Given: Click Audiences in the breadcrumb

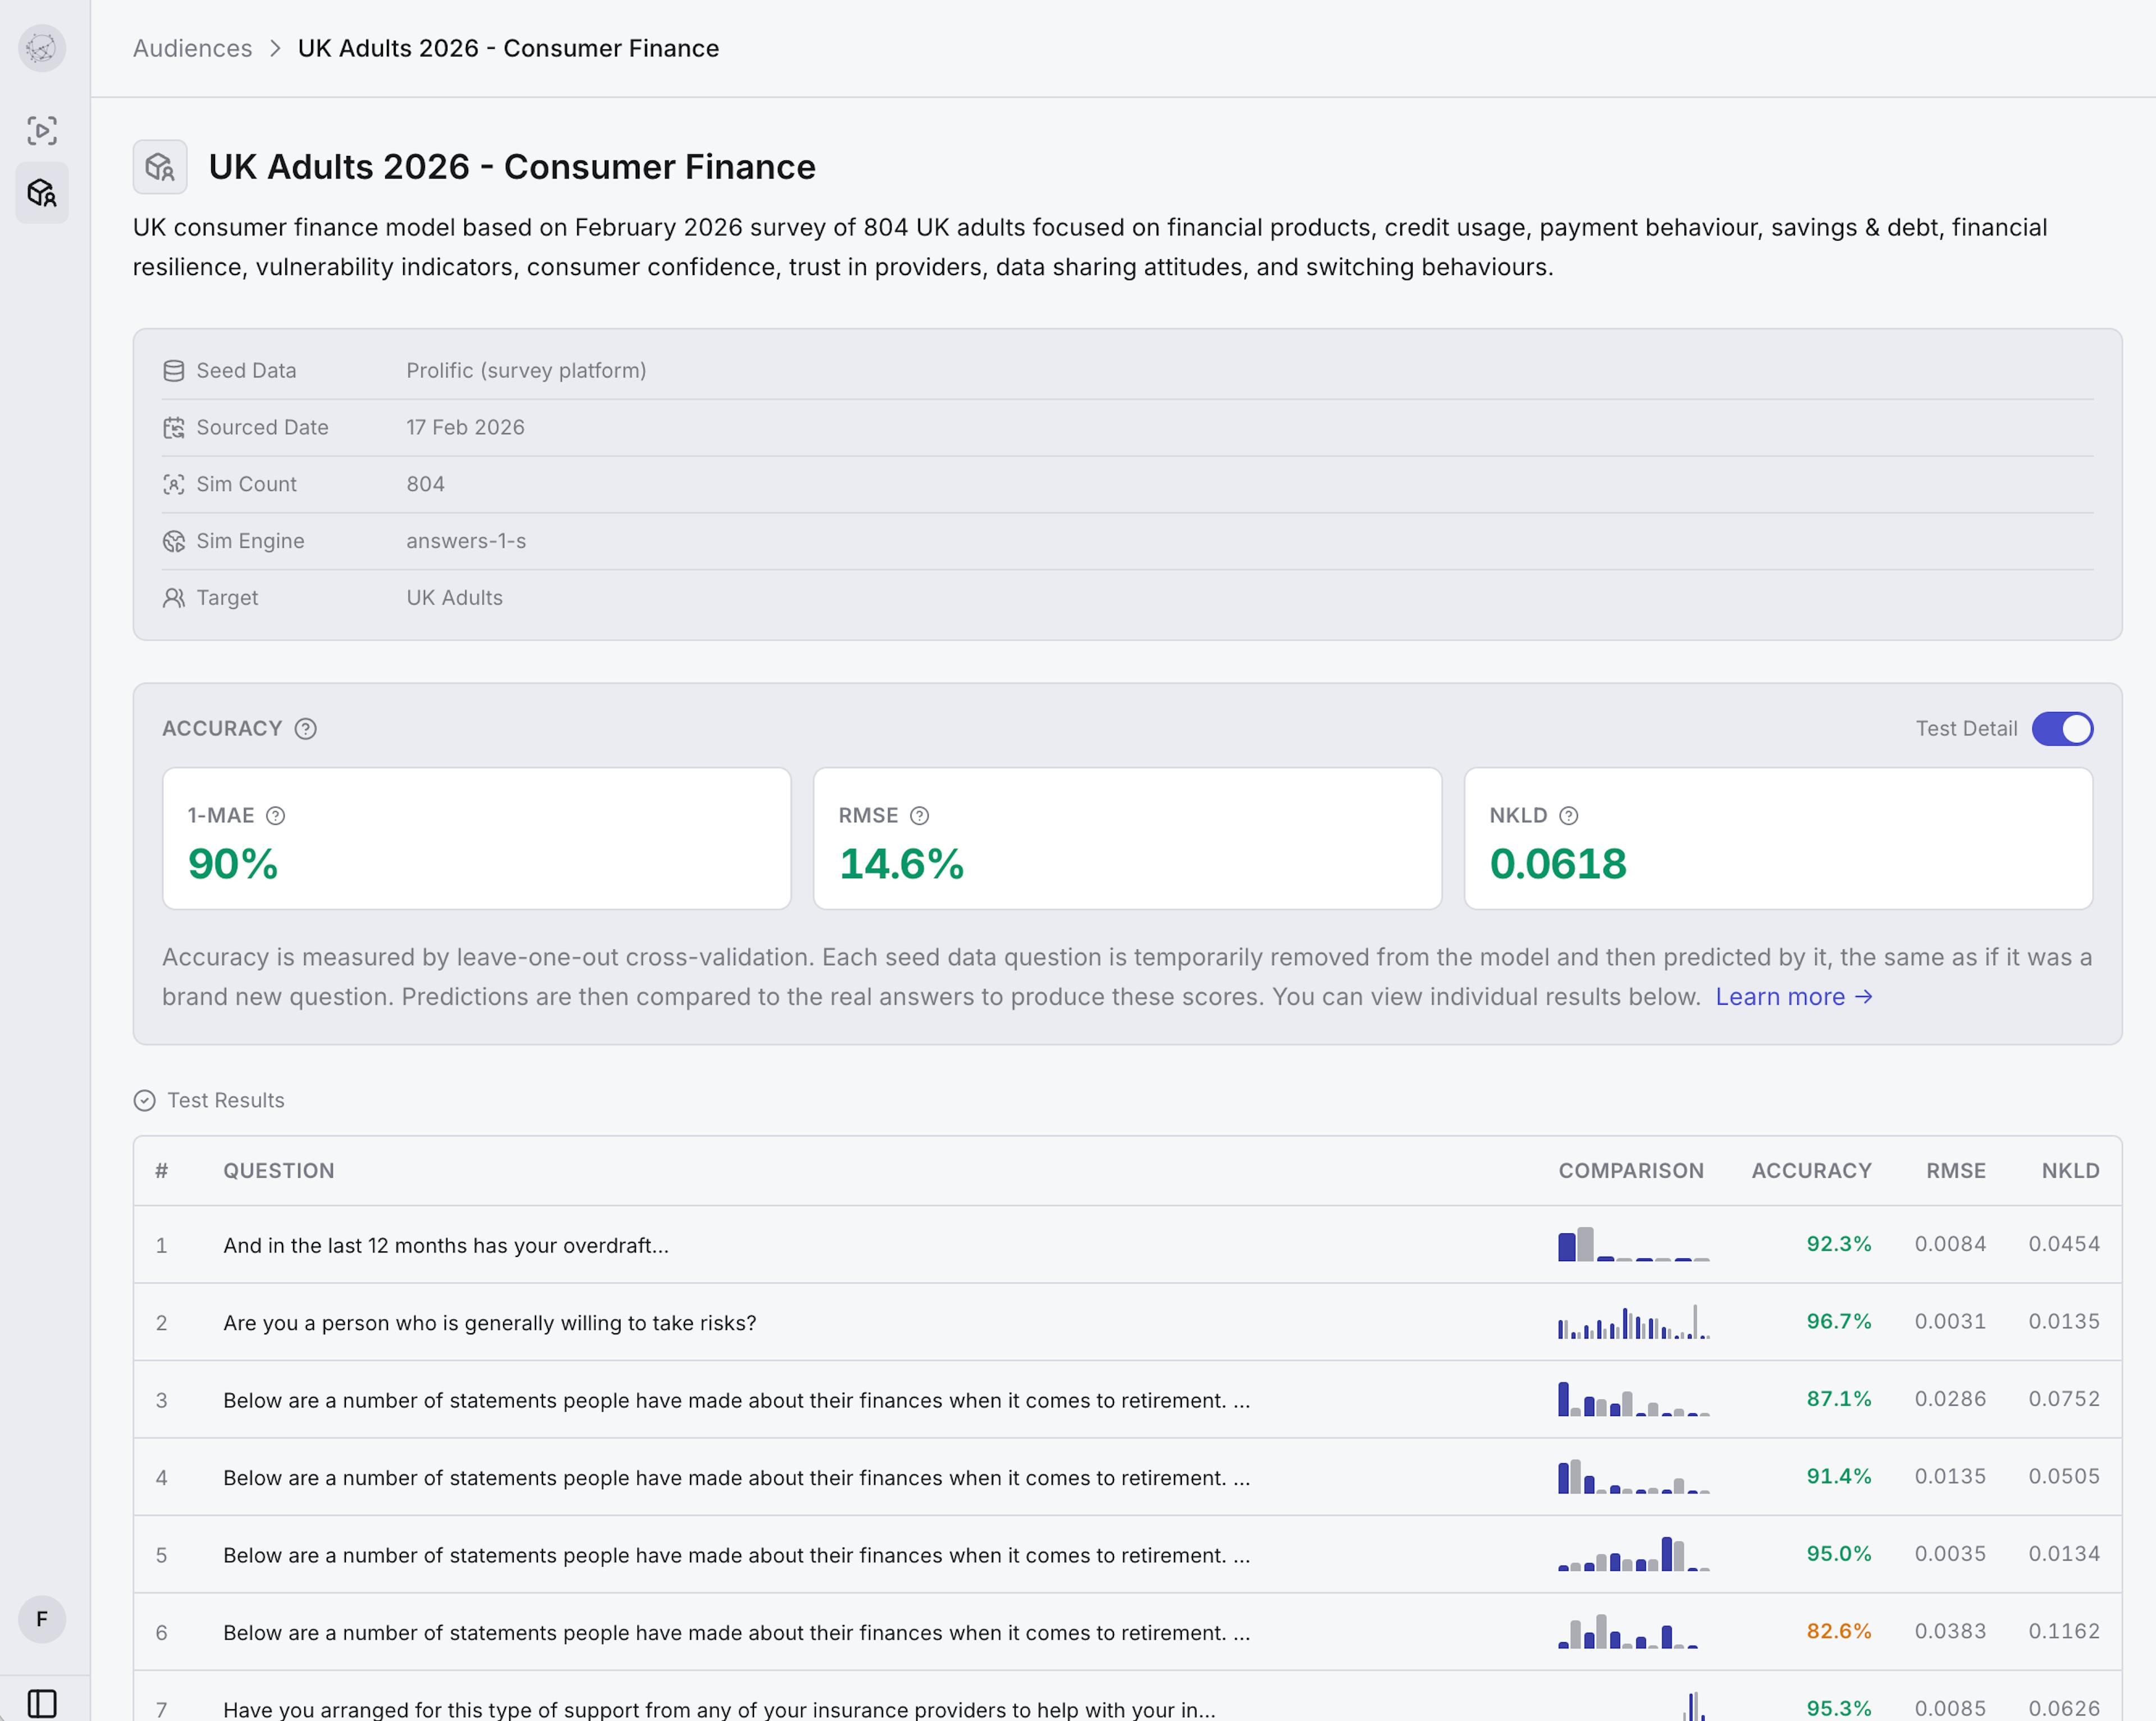Looking at the screenshot, I should click(x=192, y=48).
